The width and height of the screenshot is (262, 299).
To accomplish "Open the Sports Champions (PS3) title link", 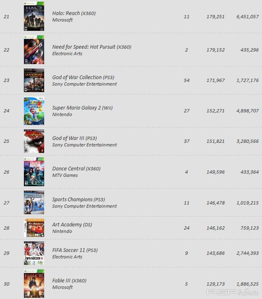I will pos(78,199).
